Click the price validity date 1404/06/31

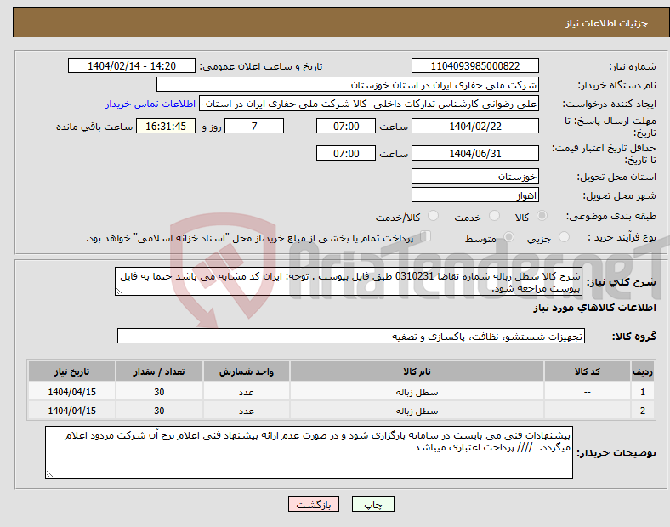pos(474,153)
